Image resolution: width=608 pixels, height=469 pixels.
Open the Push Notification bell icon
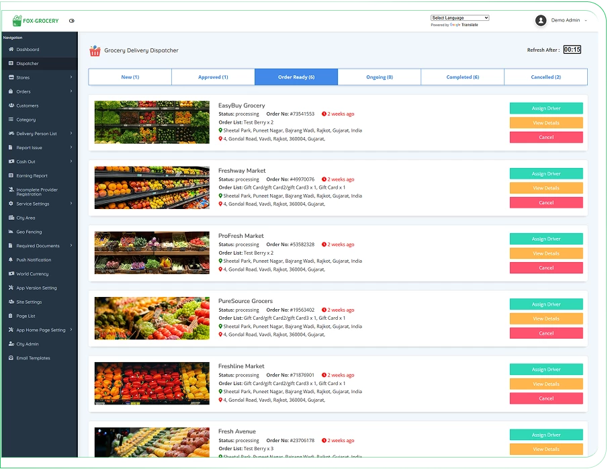click(x=11, y=259)
